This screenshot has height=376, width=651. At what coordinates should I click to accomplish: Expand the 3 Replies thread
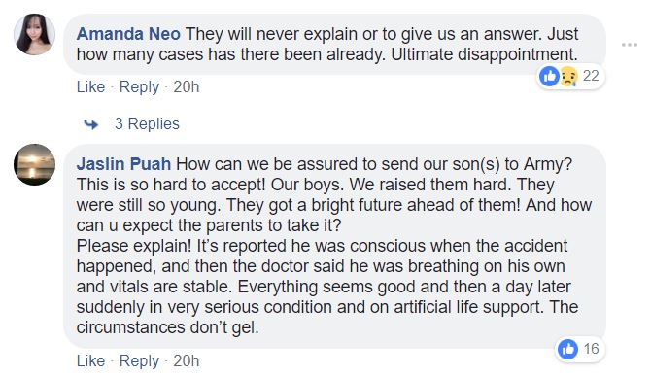click(147, 123)
